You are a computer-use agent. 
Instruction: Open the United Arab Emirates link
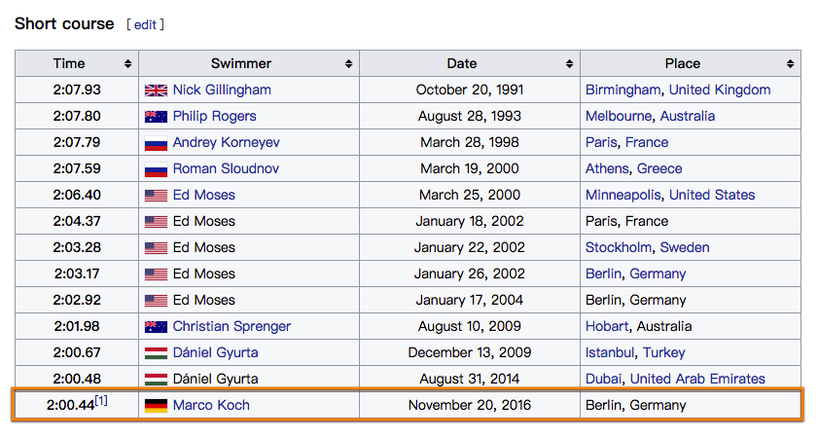point(697,379)
